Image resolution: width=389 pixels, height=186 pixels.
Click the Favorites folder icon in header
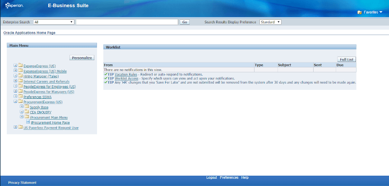pyautogui.click(x=359, y=13)
